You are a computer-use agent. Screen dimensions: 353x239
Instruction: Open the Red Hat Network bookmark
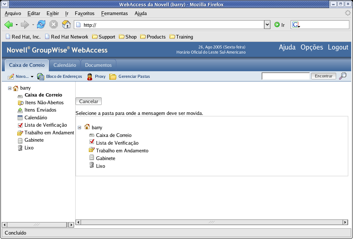pos(67,37)
